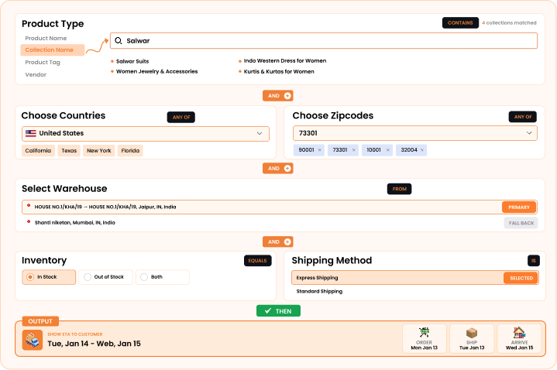Image resolution: width=557 pixels, height=370 pixels.
Task: Click the Salwar search input field
Action: coord(324,41)
